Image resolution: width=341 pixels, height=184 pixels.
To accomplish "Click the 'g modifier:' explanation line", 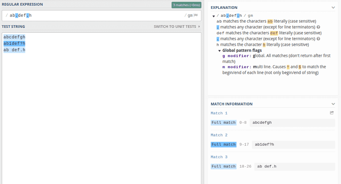I will pyautogui.click(x=276, y=59).
